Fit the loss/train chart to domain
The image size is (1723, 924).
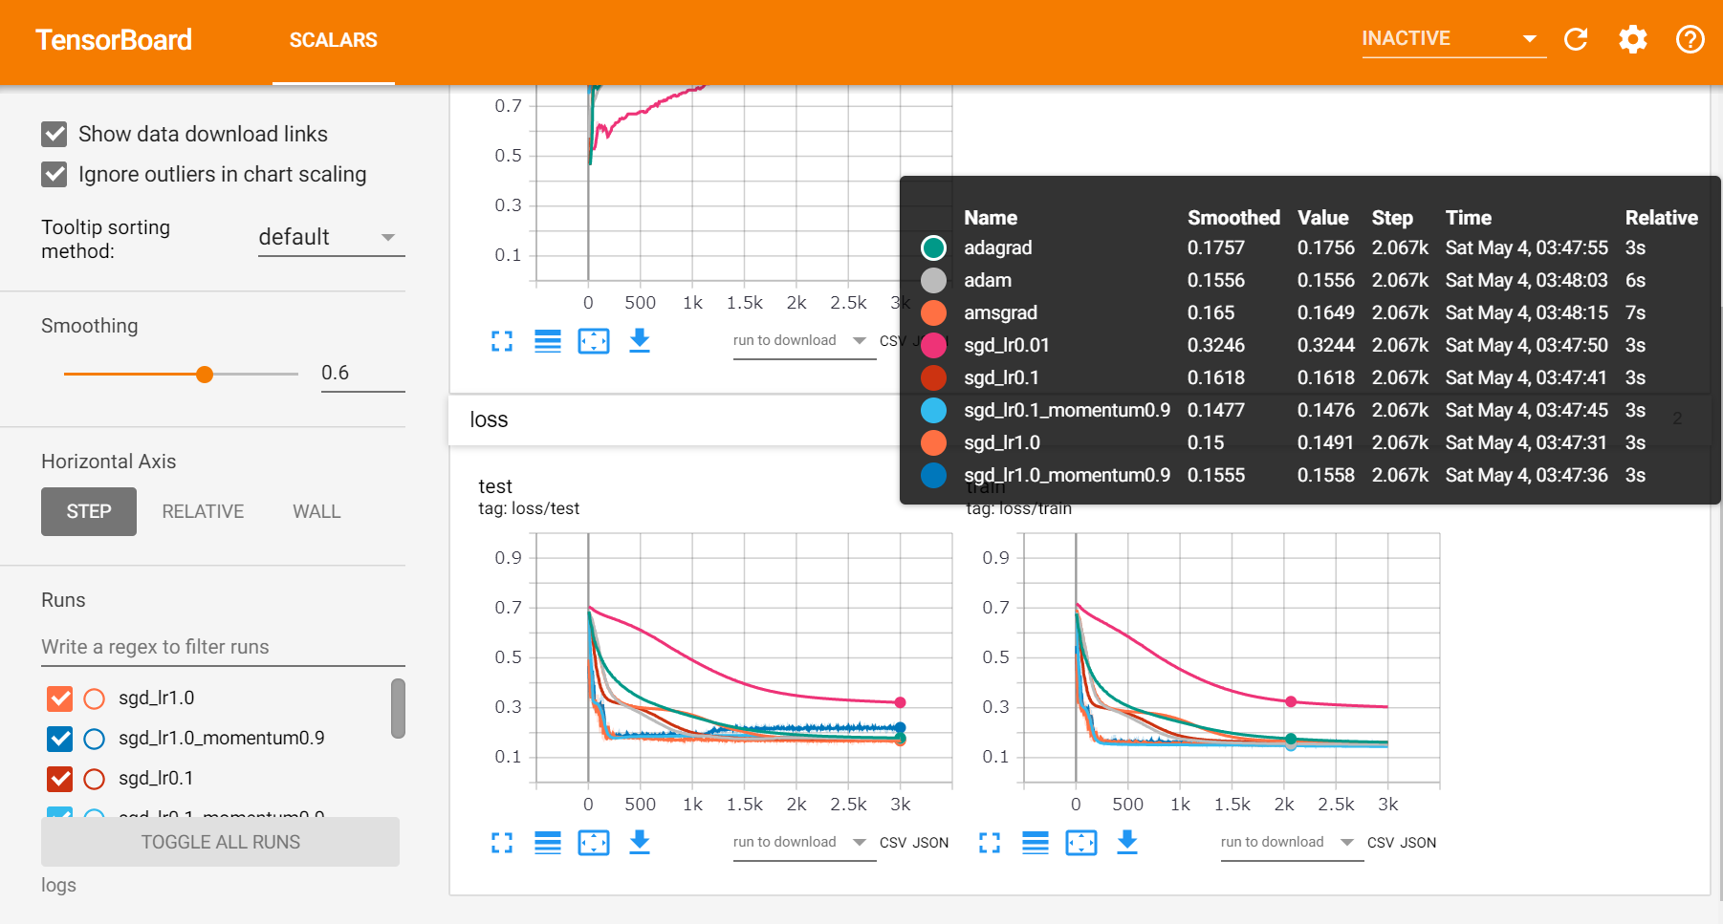click(x=1080, y=842)
